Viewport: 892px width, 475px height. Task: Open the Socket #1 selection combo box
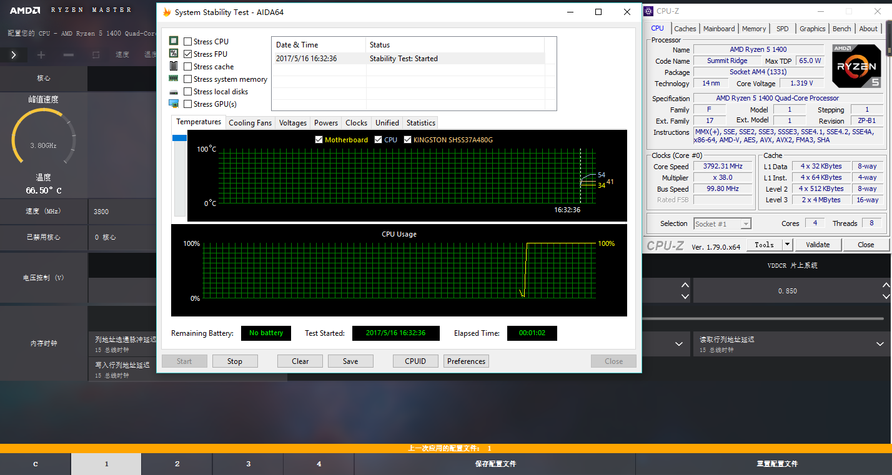click(x=722, y=223)
